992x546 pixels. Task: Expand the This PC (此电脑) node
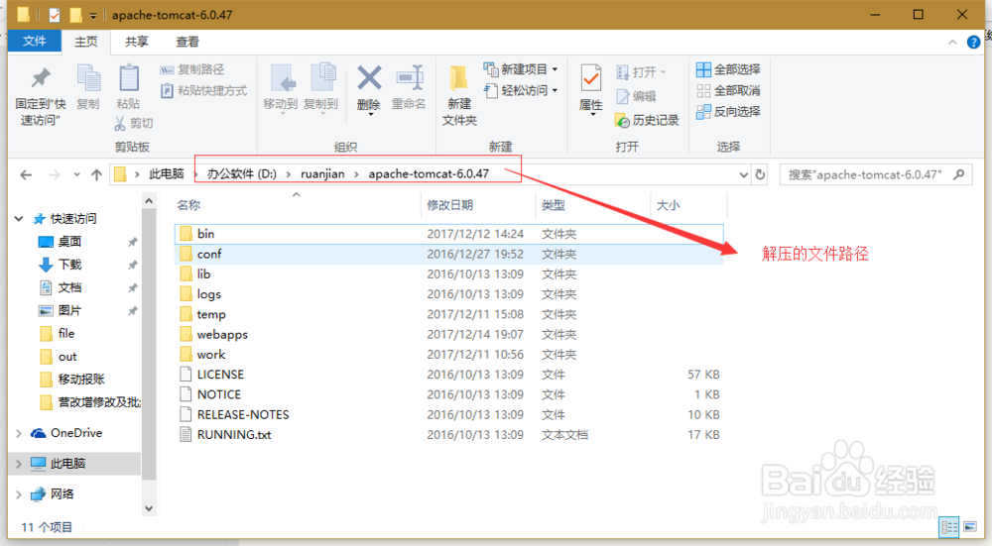point(18,464)
